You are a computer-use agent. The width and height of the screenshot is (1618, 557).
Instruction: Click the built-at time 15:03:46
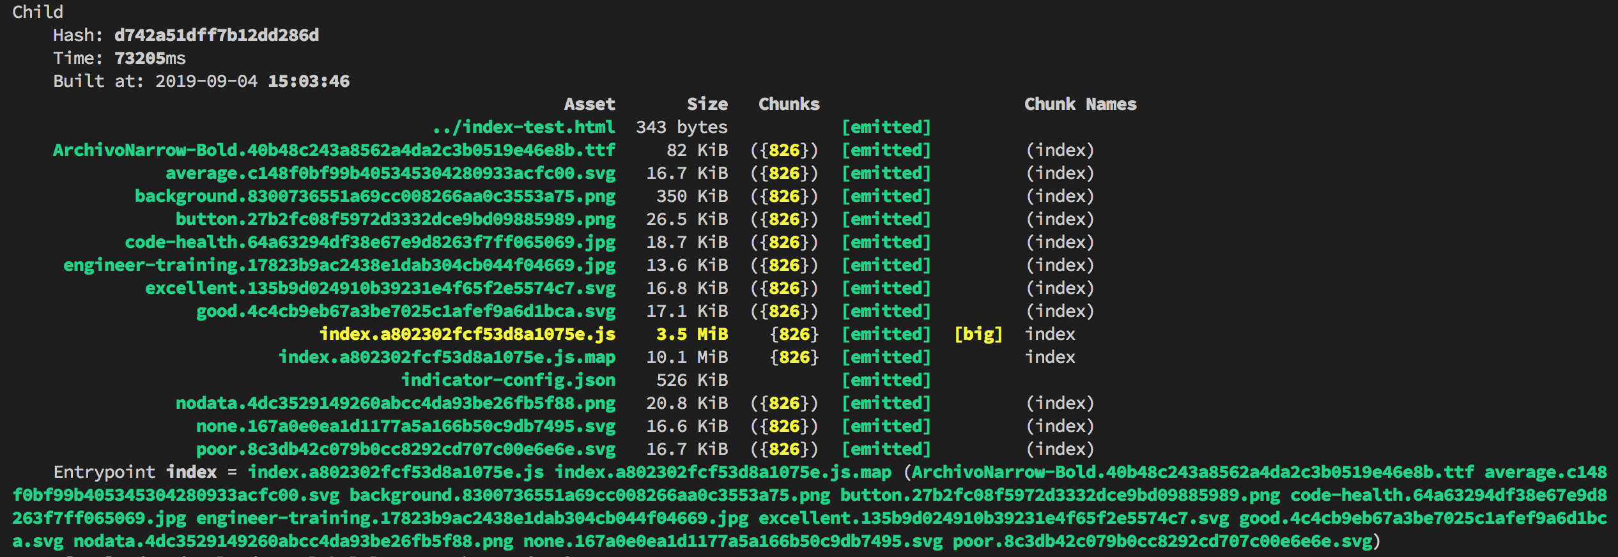pos(309,81)
